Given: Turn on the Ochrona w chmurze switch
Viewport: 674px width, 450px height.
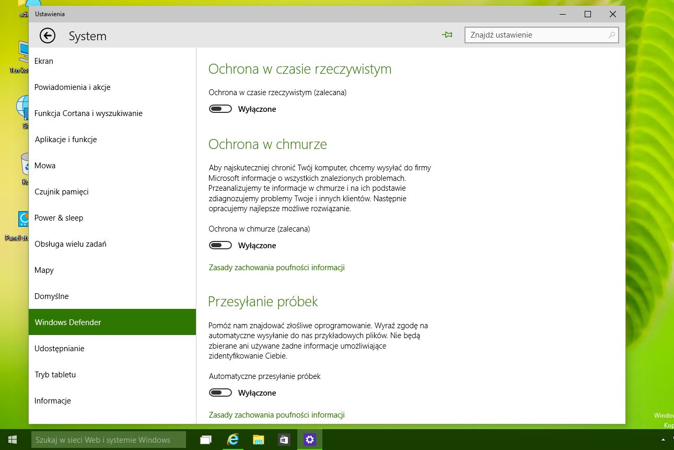Looking at the screenshot, I should [220, 245].
